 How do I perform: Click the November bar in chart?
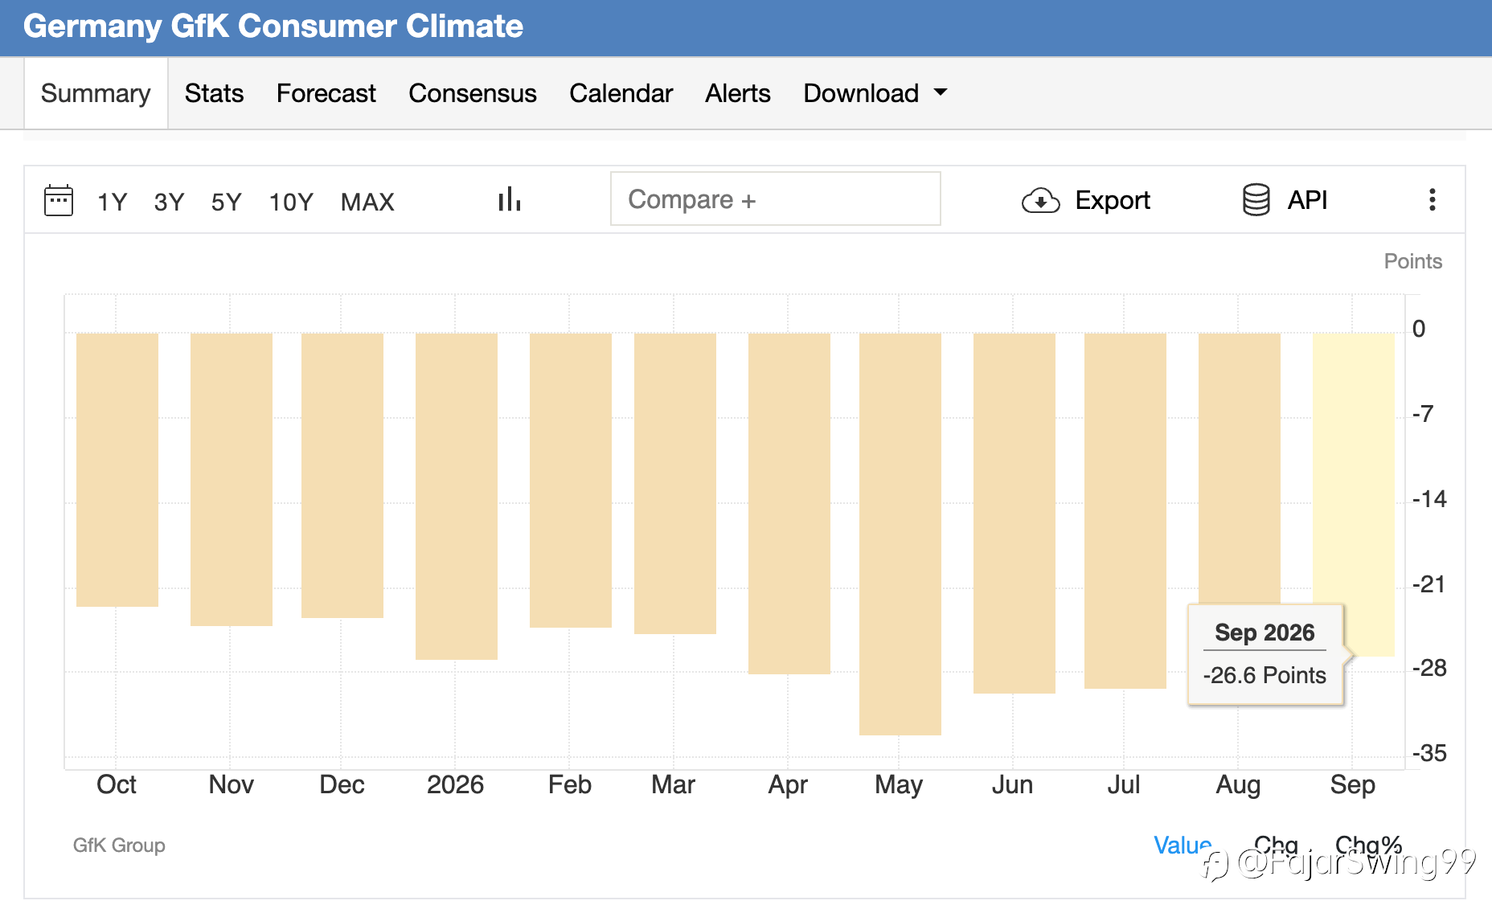(232, 480)
